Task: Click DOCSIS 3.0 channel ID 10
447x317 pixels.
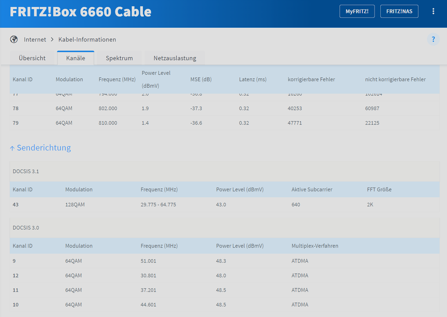Action: (x=16, y=305)
